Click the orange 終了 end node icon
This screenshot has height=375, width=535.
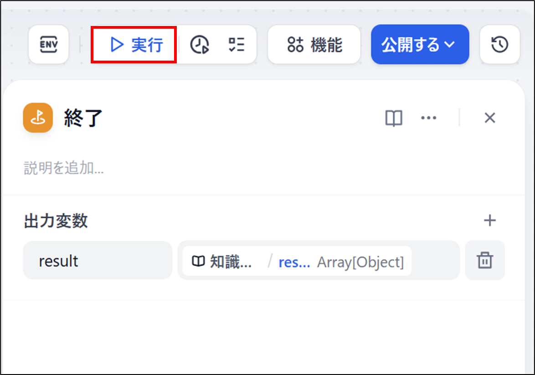click(x=38, y=118)
